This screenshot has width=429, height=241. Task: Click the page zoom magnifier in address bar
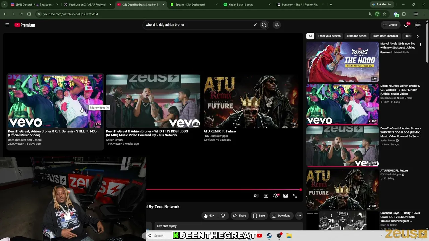coord(370,14)
